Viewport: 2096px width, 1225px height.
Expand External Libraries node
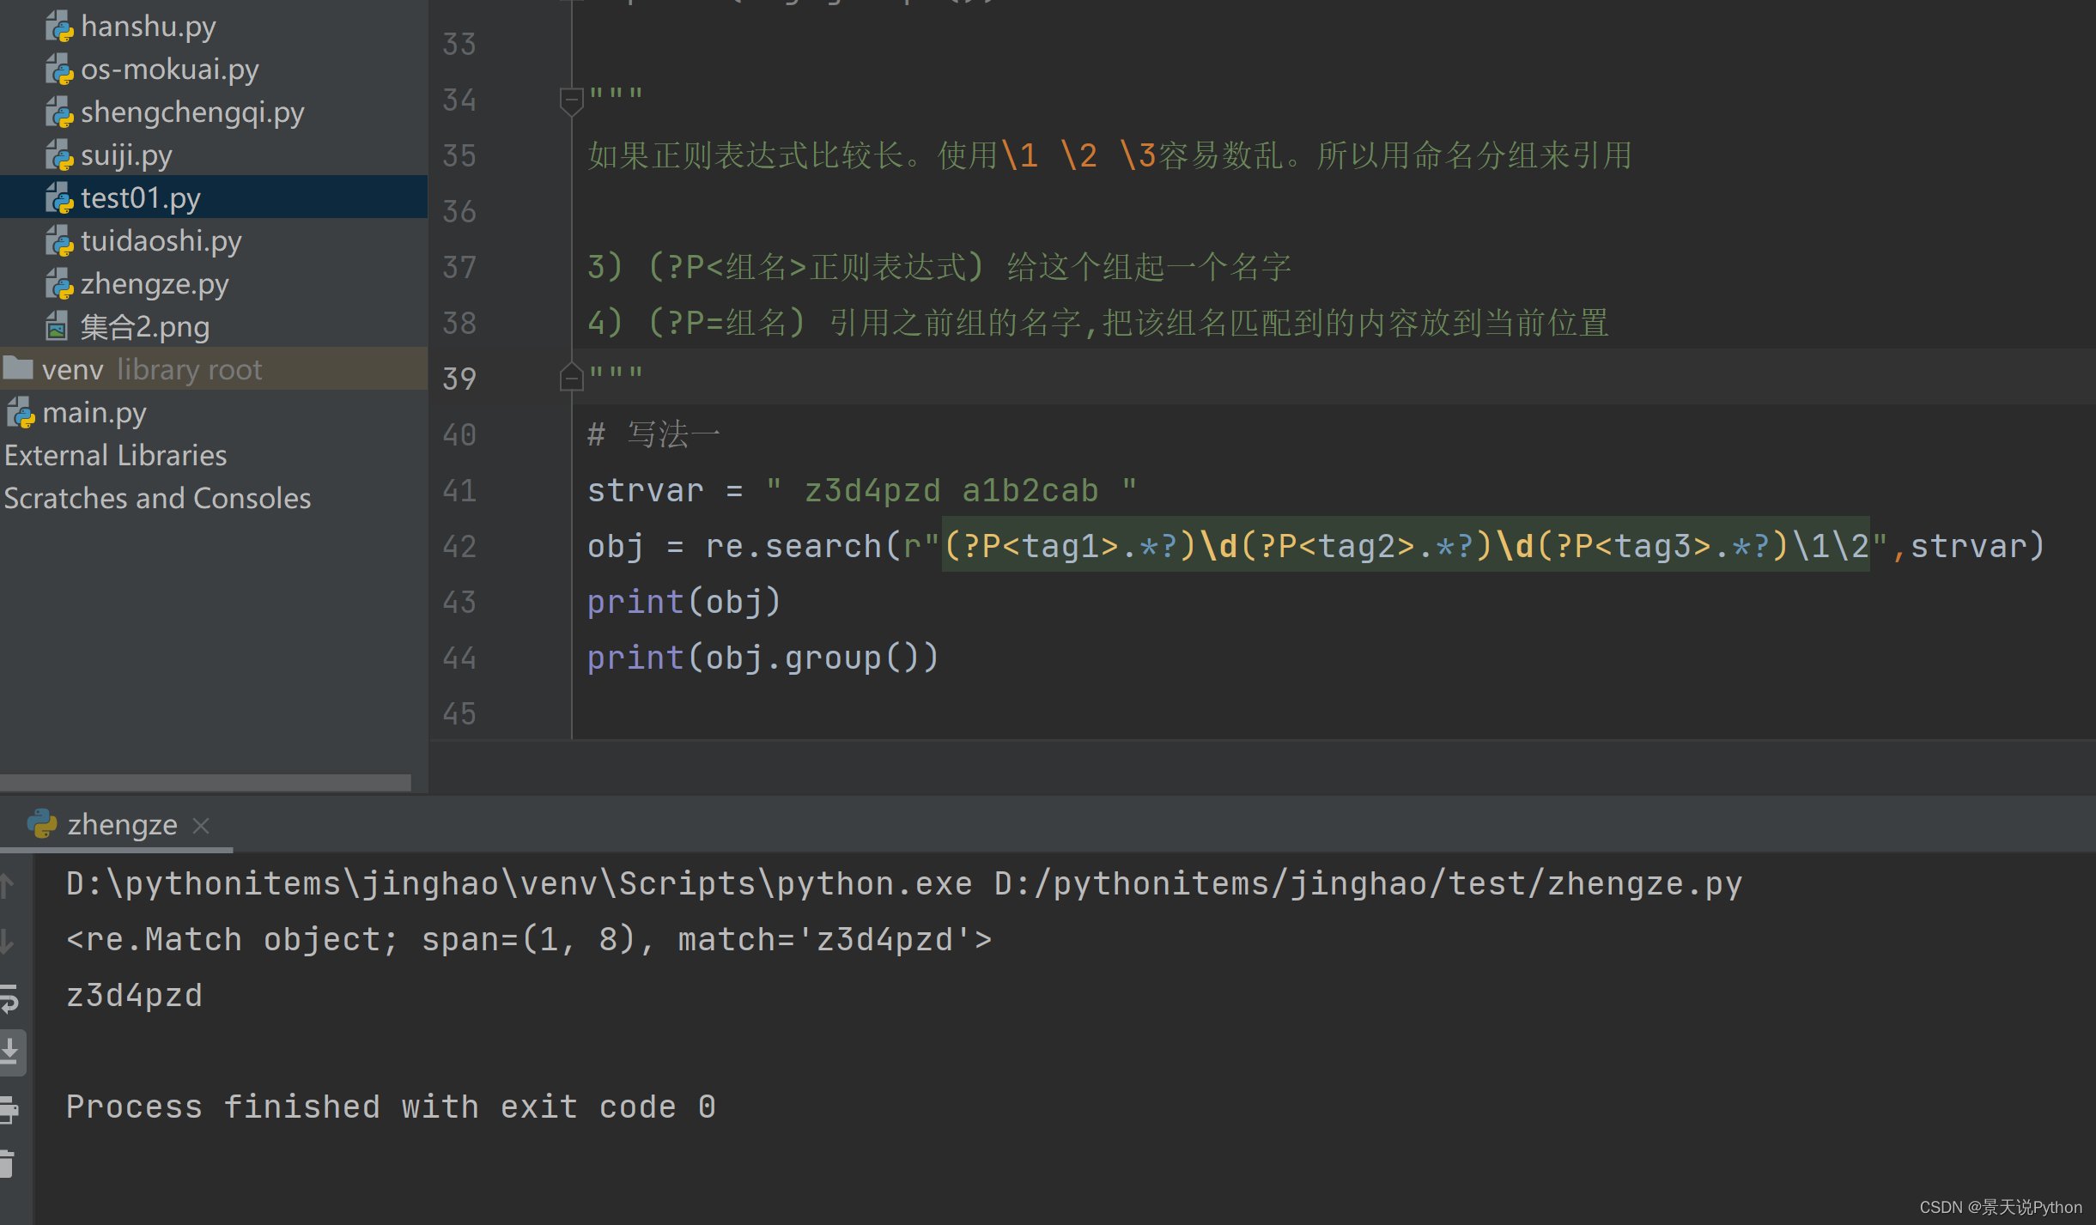click(x=115, y=456)
